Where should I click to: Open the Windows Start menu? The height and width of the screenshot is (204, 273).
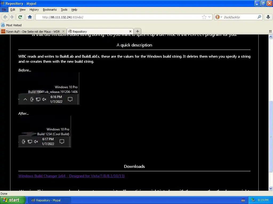tap(13, 200)
